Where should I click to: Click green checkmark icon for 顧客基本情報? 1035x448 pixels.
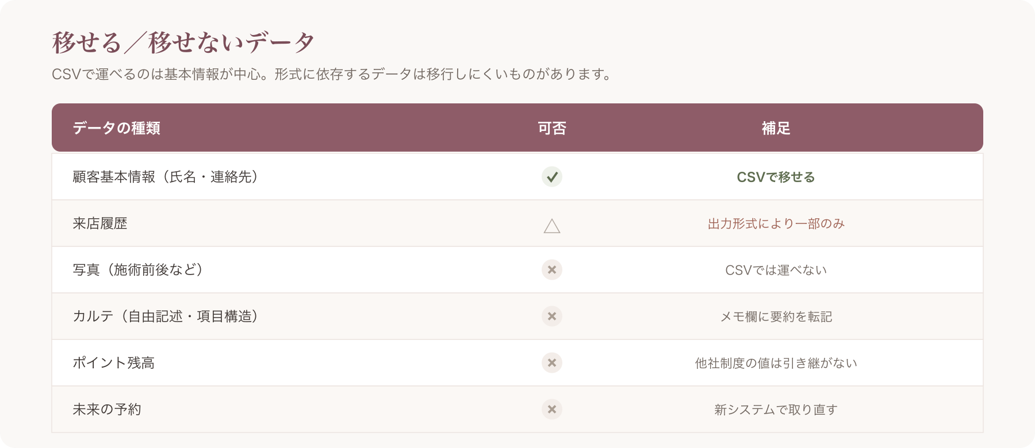pyautogui.click(x=552, y=177)
